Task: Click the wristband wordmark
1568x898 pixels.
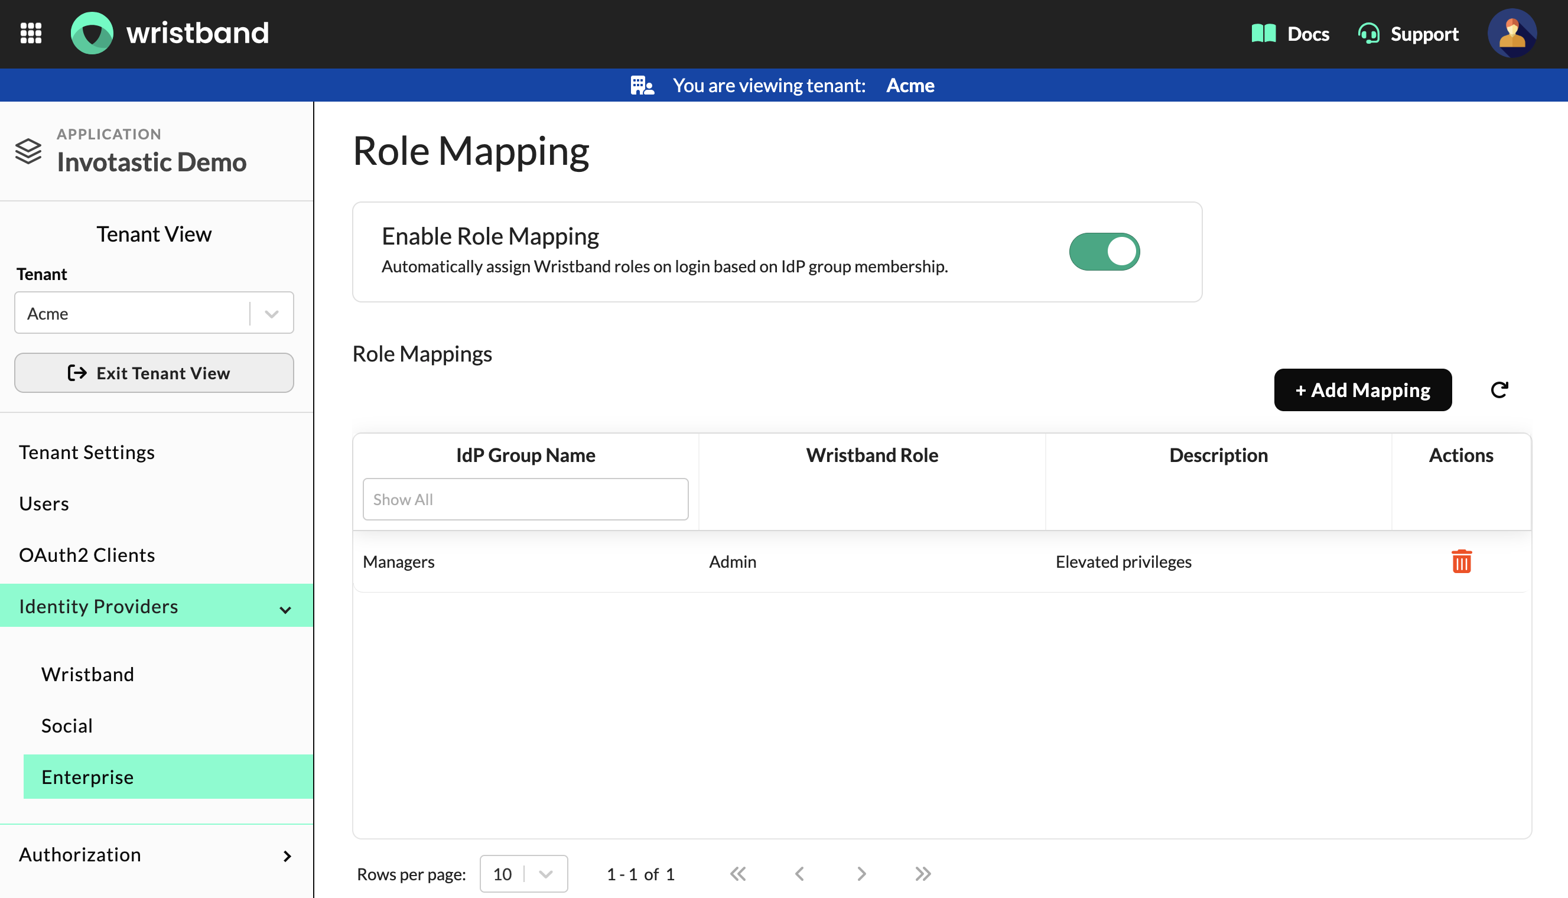Action: point(197,33)
